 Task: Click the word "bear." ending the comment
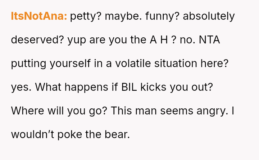point(117,135)
